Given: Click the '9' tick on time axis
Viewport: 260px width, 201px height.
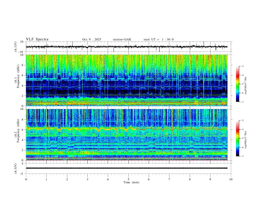Looking at the screenshot, I should coord(210,179).
